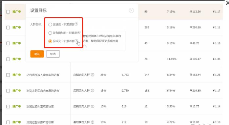Image resolution: width=229 pixels, height=125 pixels.
Task: Click the 2,750 value cell
Action: 125,91
